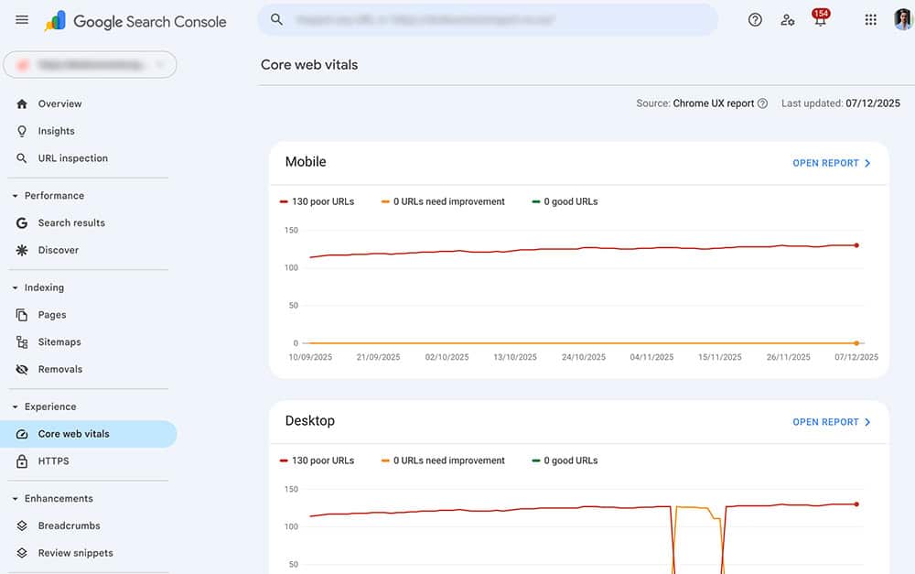This screenshot has width=915, height=574.
Task: Open the Insights page
Action: [53, 131]
